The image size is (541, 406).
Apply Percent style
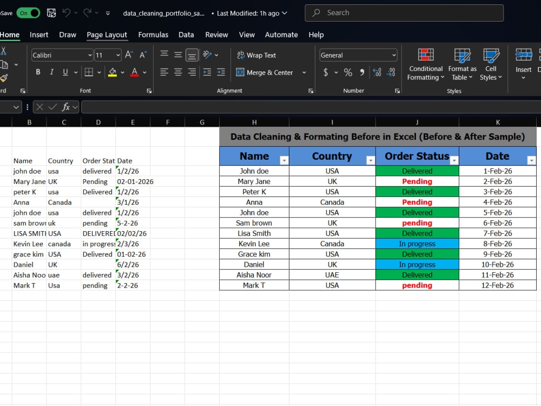click(348, 72)
